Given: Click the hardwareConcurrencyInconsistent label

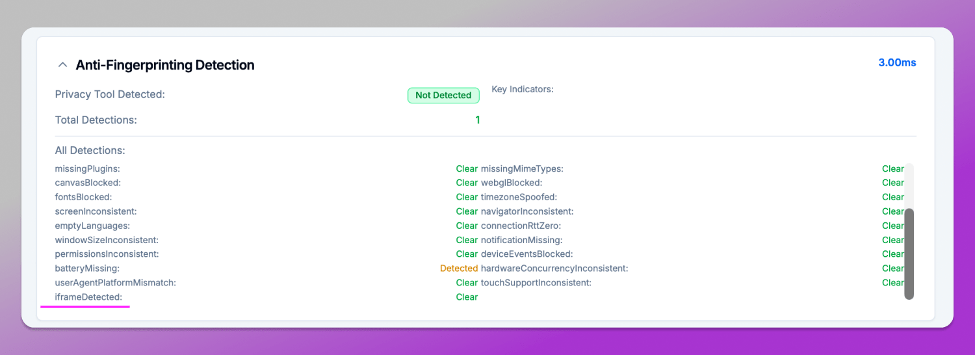Looking at the screenshot, I should tap(554, 269).
